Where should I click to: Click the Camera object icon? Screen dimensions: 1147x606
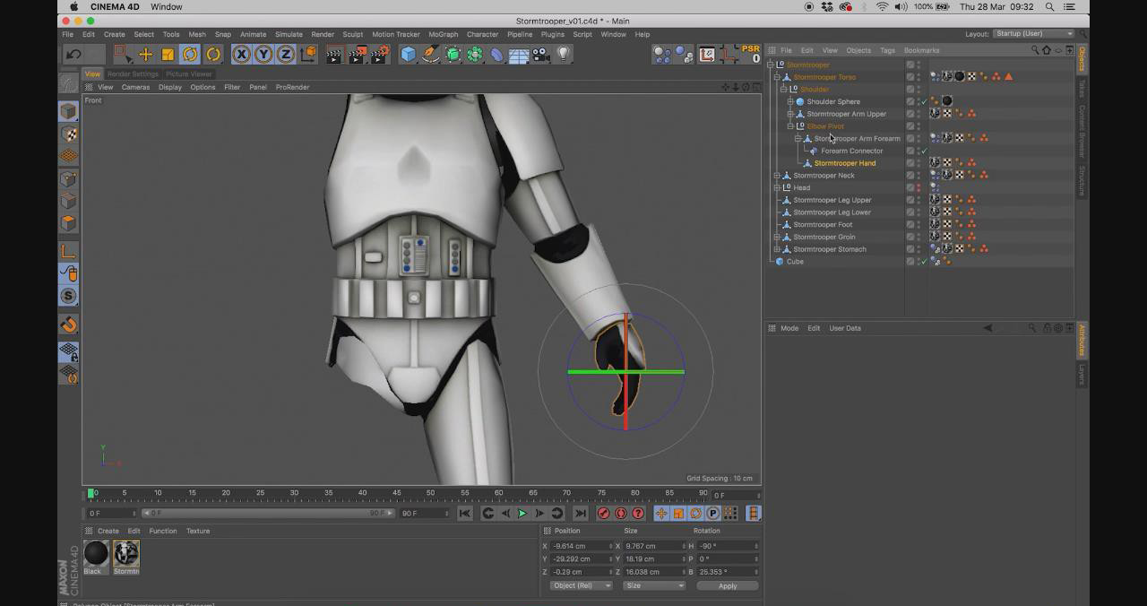(x=540, y=55)
